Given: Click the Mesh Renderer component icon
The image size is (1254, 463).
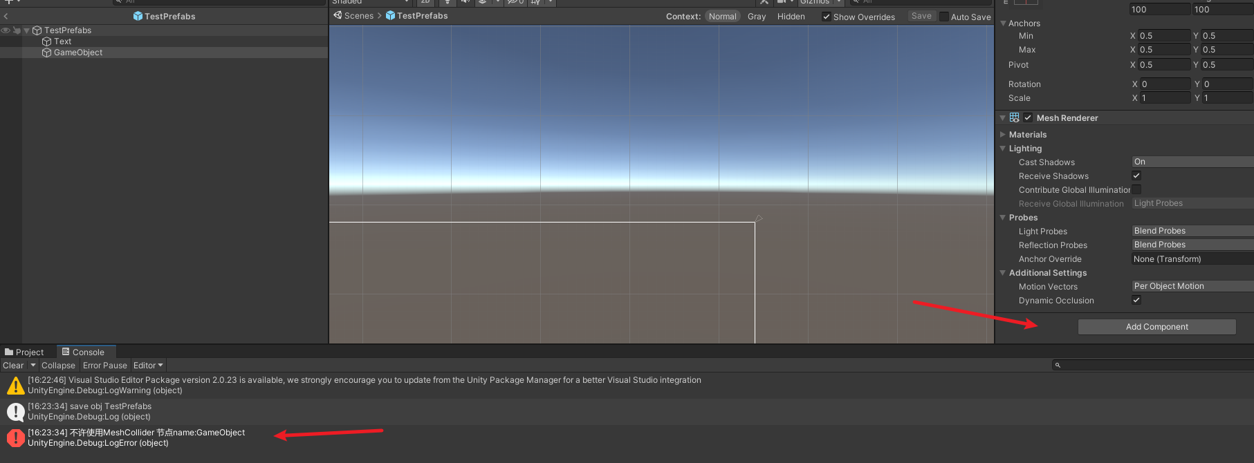Looking at the screenshot, I should [1015, 117].
